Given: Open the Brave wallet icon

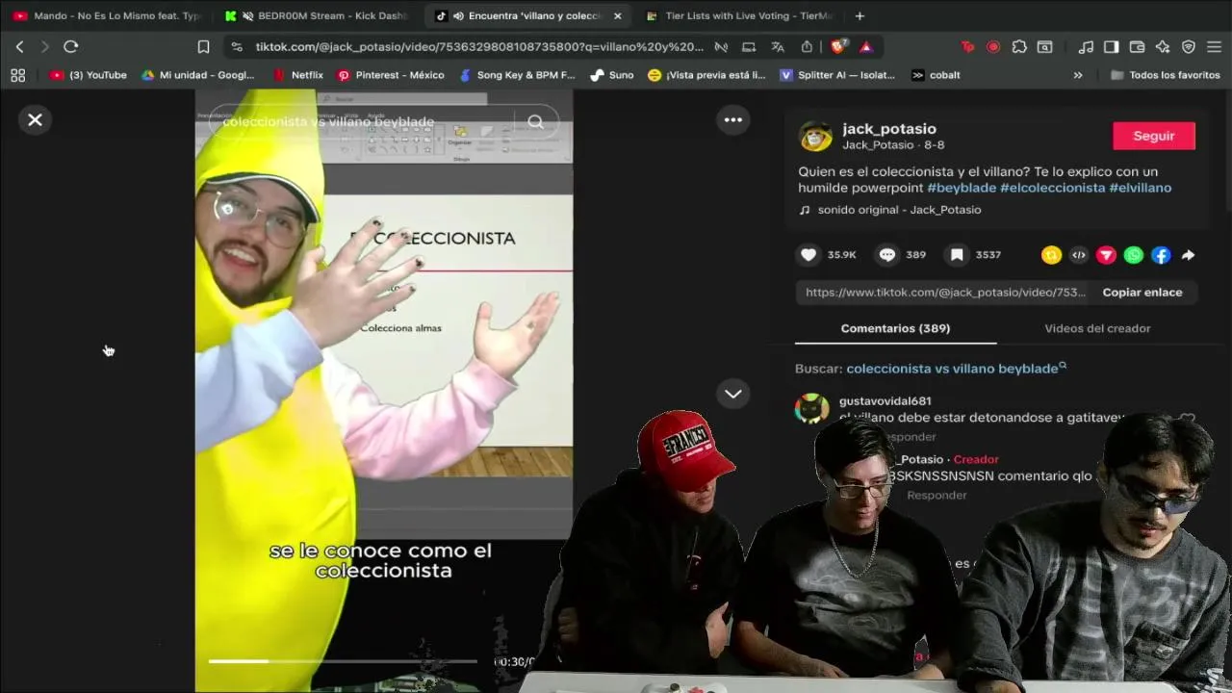Looking at the screenshot, I should click(1137, 46).
